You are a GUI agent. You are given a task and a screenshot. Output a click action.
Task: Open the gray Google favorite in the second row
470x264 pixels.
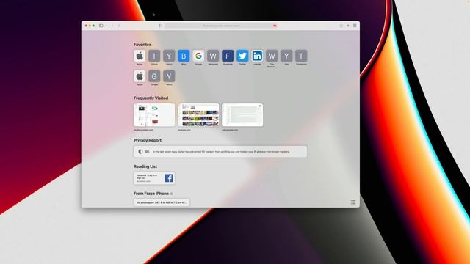pos(154,76)
